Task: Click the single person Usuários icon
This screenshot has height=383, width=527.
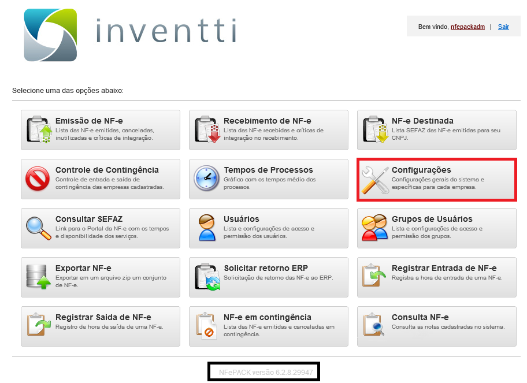Action: point(207,228)
